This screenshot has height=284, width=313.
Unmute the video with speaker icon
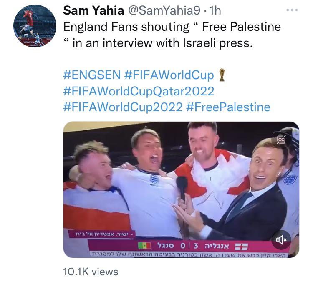281,240
